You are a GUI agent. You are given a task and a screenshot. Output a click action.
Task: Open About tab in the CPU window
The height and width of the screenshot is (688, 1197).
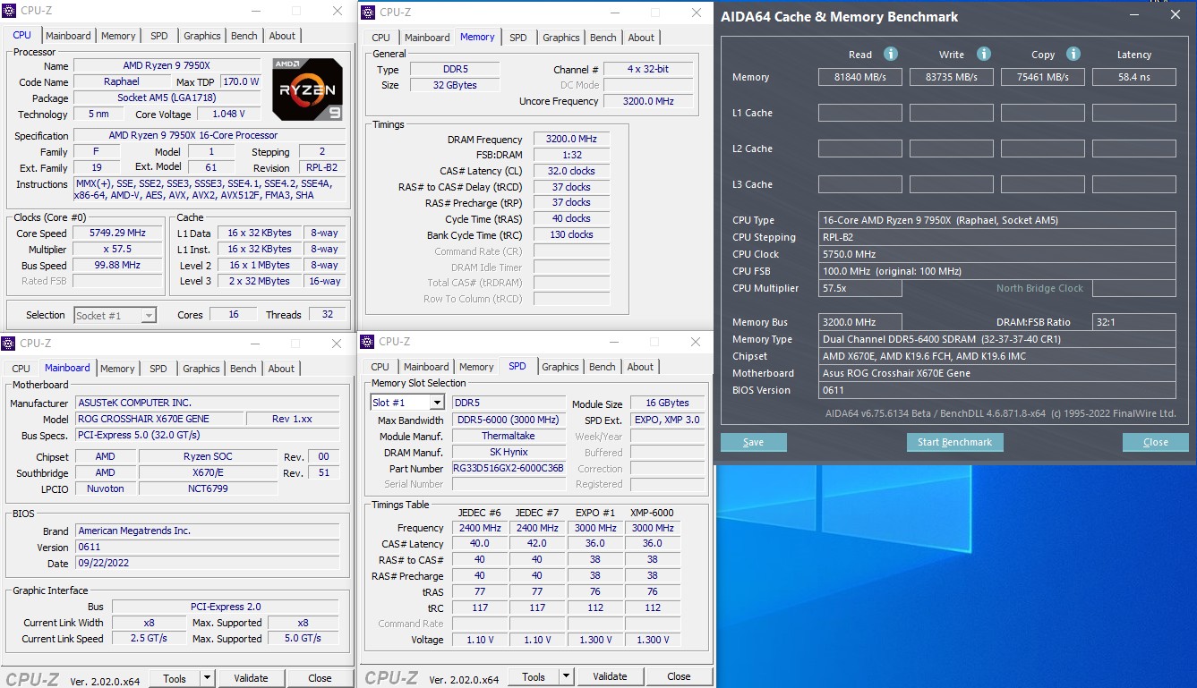[282, 36]
